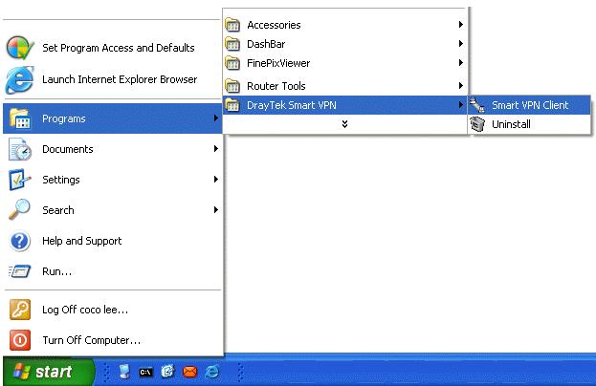Open the Settings menu item
This screenshot has width=596, height=386.
click(x=61, y=180)
